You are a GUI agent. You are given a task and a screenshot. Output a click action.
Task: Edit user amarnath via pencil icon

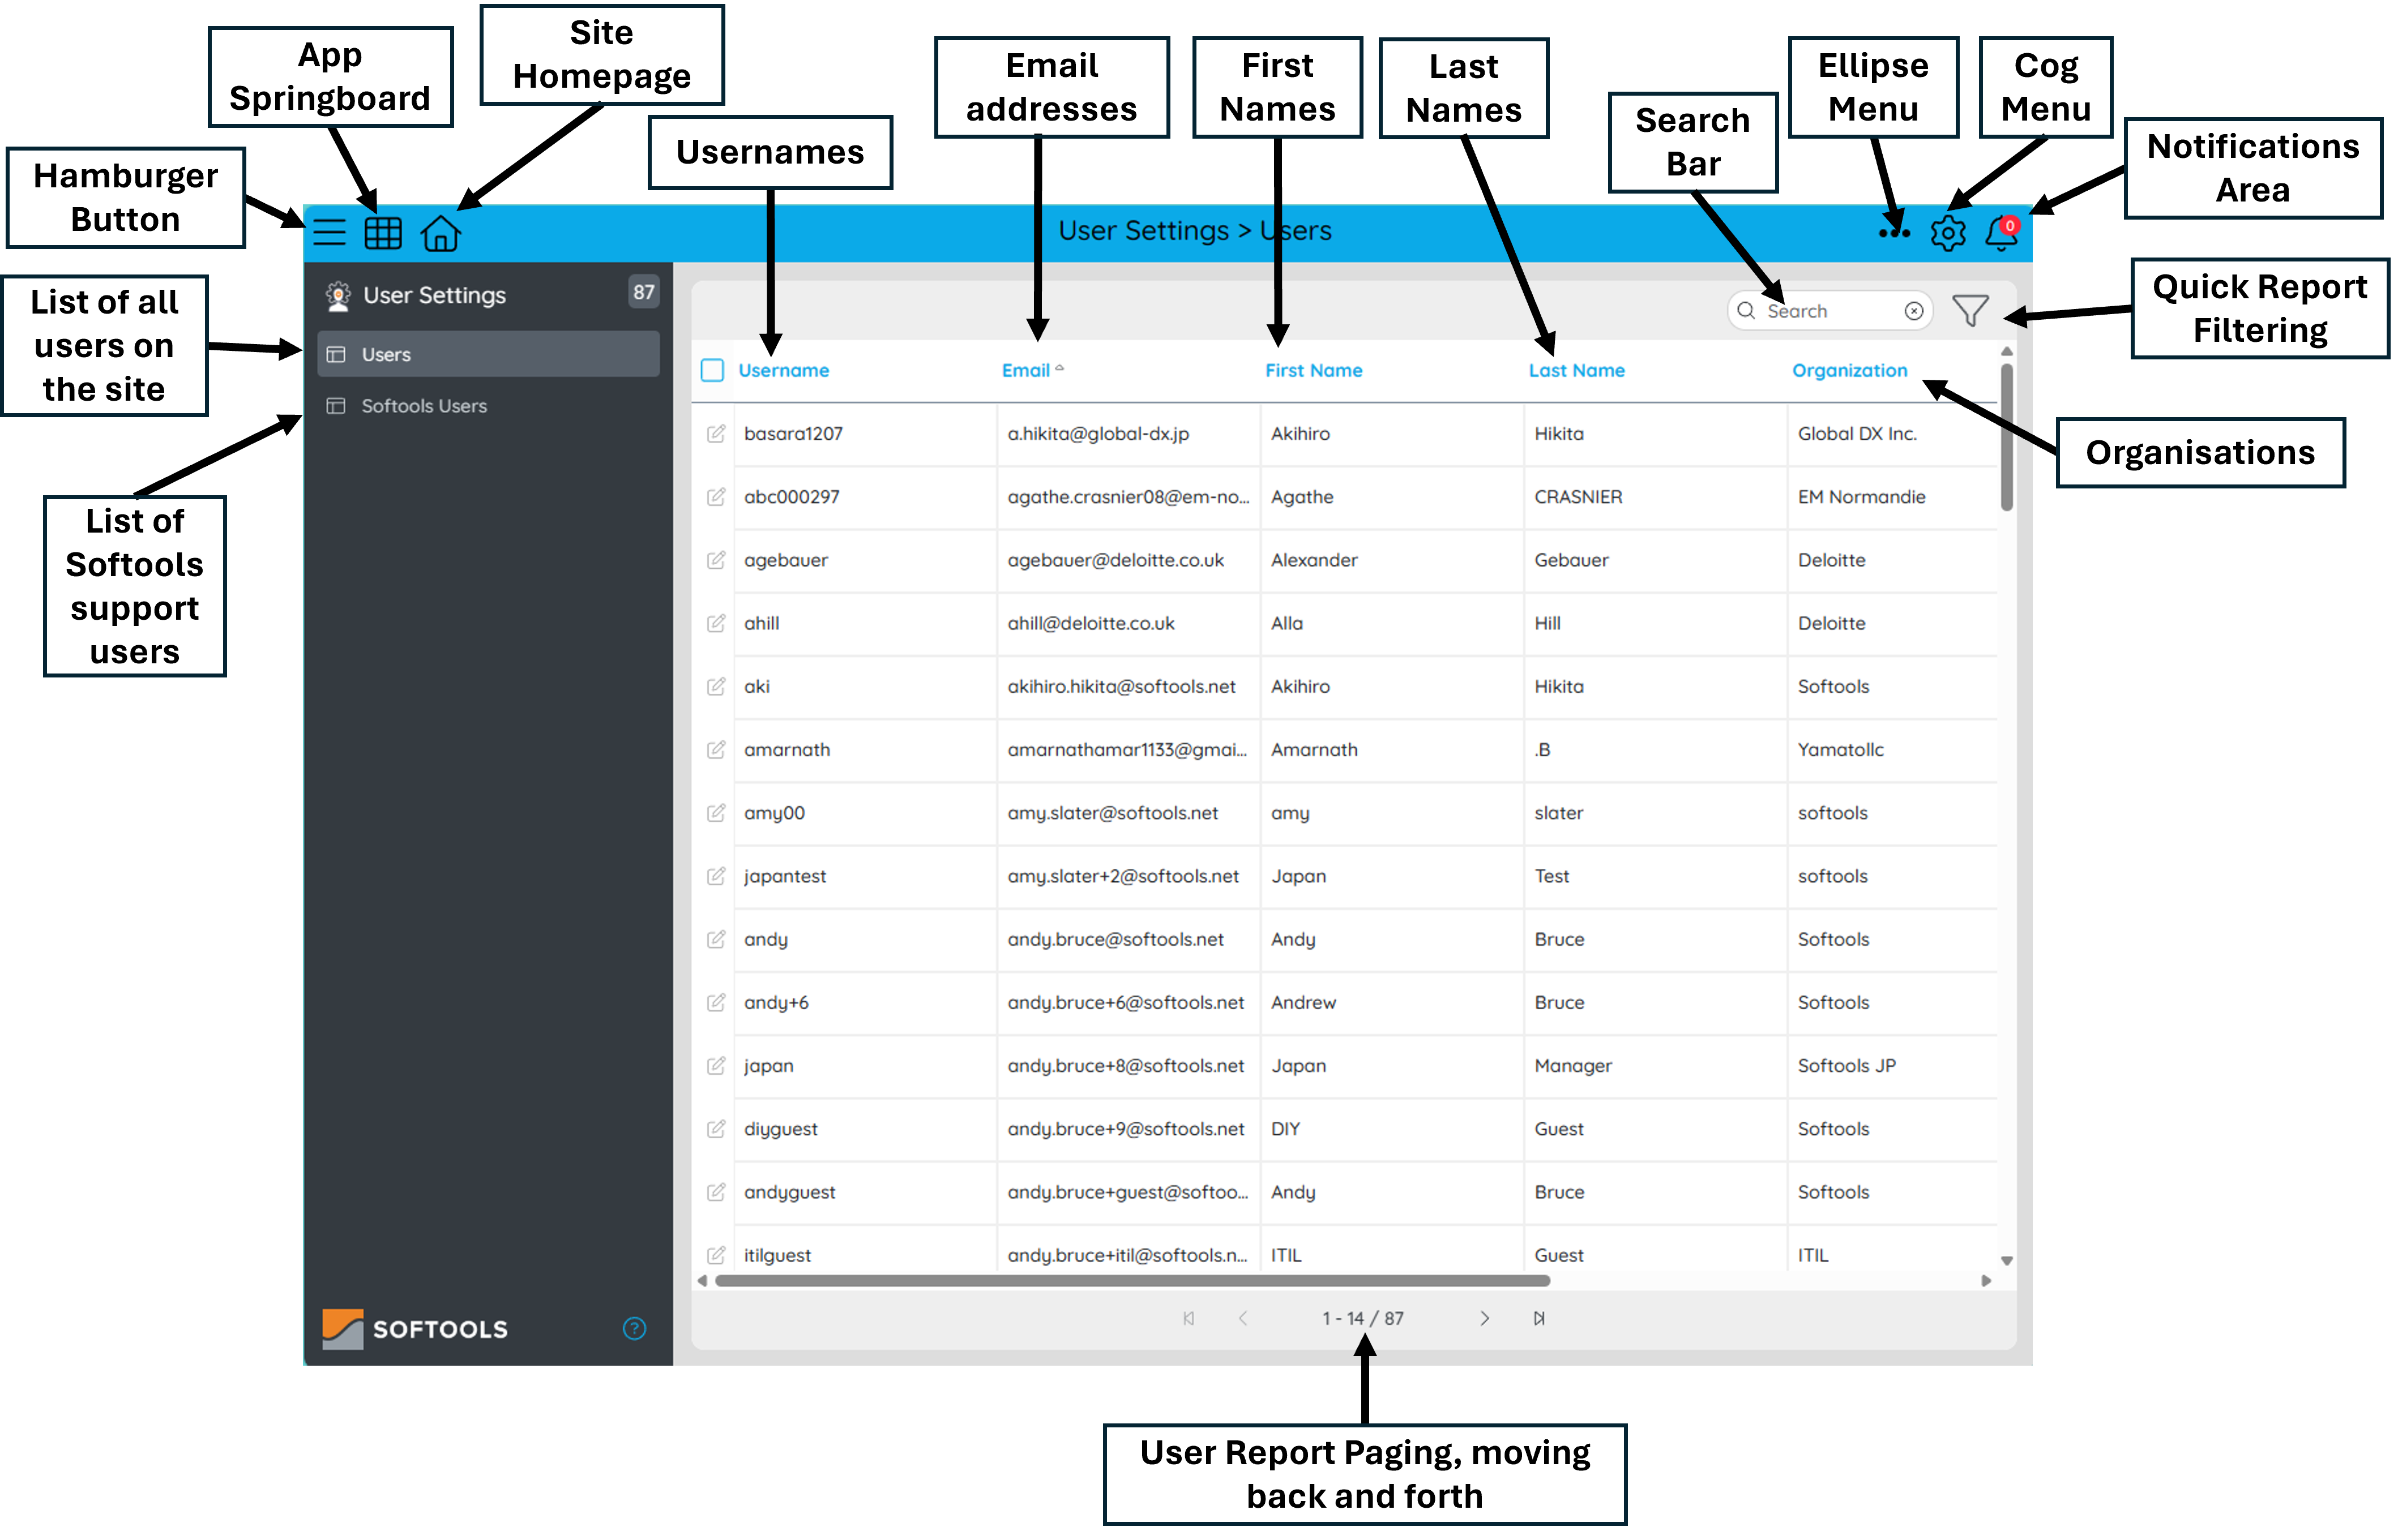pyautogui.click(x=715, y=749)
